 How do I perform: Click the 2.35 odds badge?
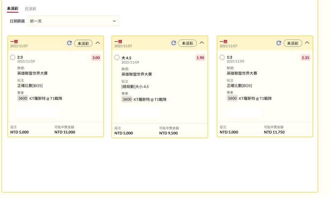point(305,58)
